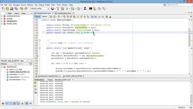This screenshot has width=193, height=109.
Task: Switch to the PacketListener.java tab
Action: 64,13
